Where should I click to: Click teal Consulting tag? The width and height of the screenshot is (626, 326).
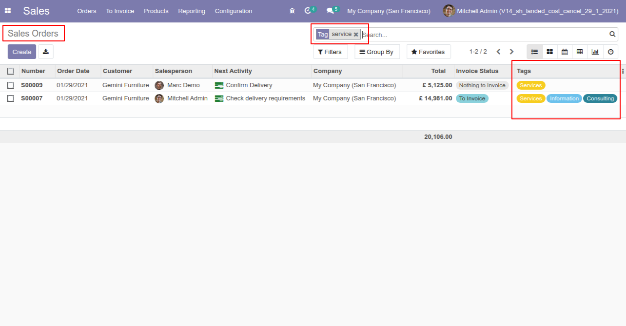600,98
